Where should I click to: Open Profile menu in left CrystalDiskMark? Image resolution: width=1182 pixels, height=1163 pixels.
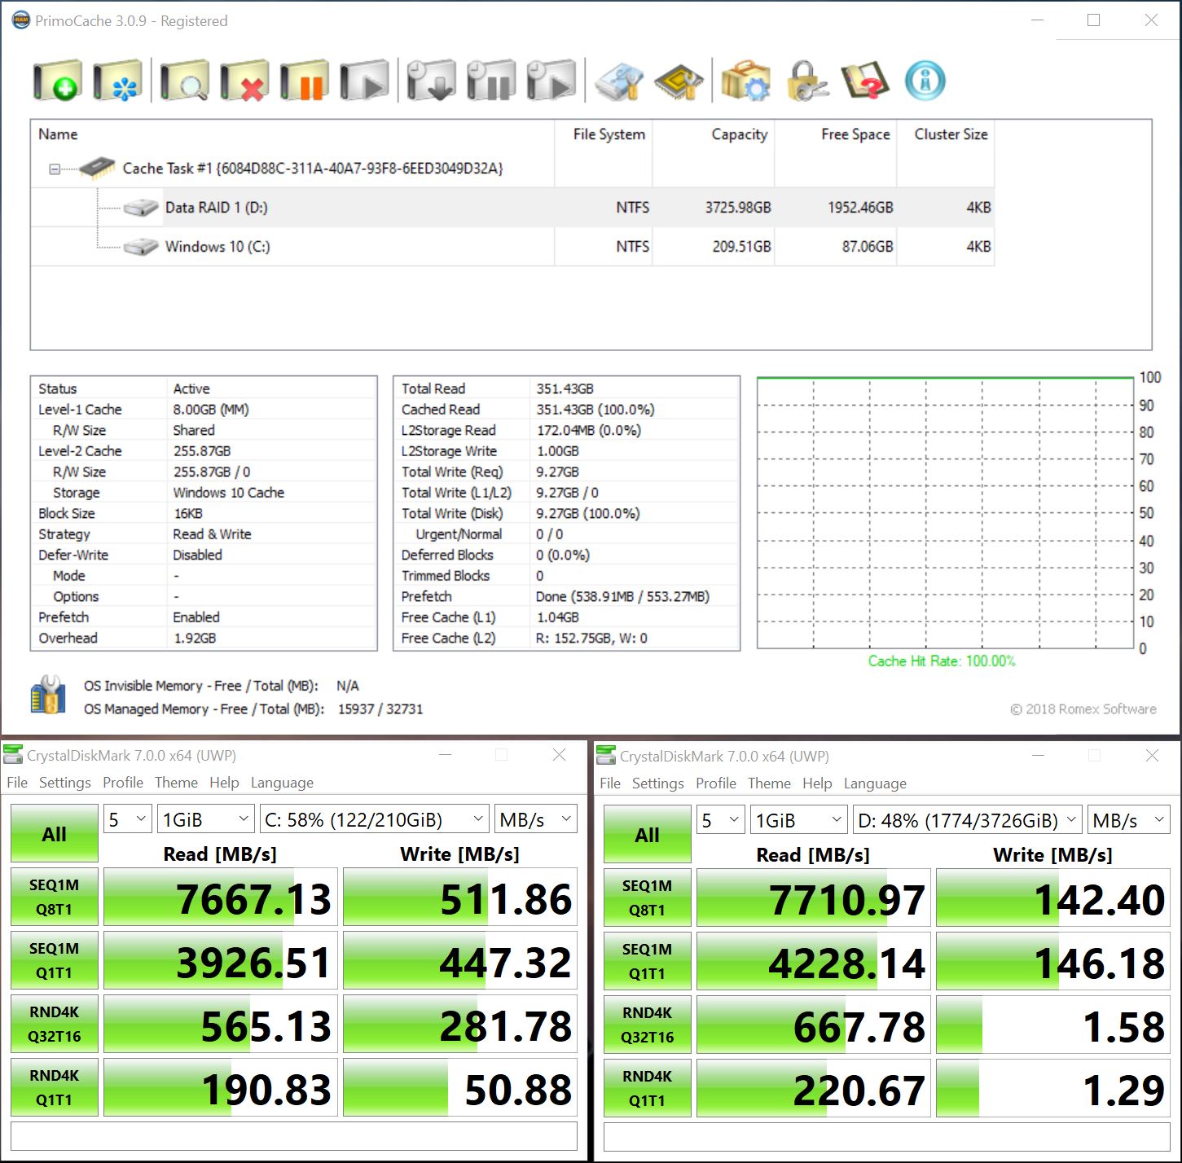pyautogui.click(x=123, y=783)
